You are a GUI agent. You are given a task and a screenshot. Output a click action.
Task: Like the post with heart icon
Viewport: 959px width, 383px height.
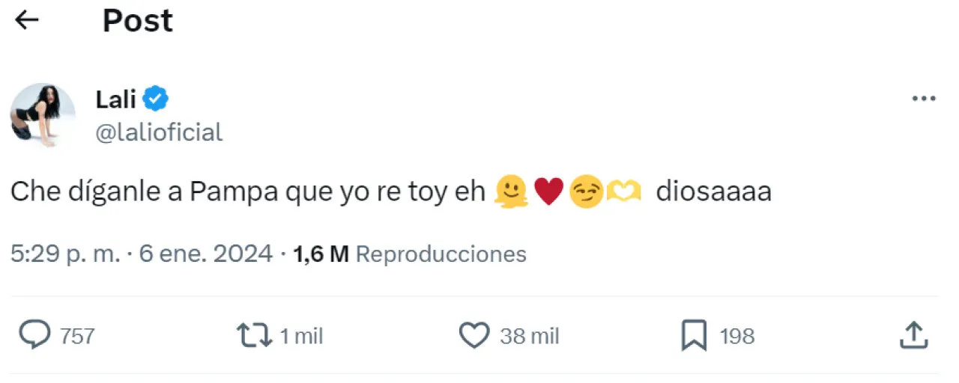coord(474,336)
